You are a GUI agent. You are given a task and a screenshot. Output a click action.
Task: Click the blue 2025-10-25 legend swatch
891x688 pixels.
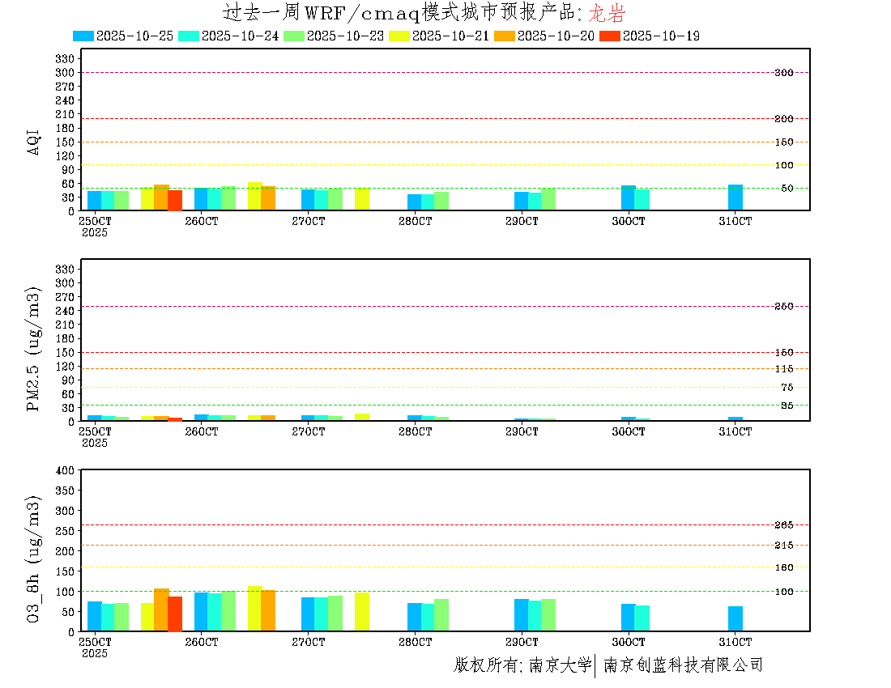coord(83,36)
